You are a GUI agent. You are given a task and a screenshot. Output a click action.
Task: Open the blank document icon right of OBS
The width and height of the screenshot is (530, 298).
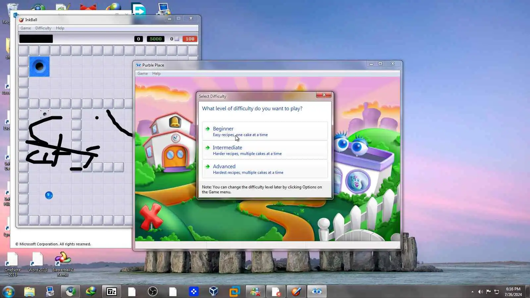[173, 292]
